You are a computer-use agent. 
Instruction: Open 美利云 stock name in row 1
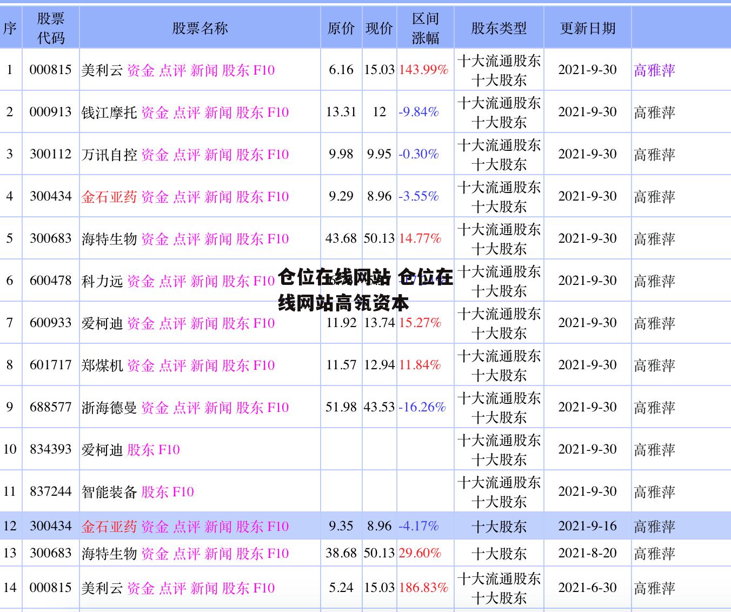(102, 70)
